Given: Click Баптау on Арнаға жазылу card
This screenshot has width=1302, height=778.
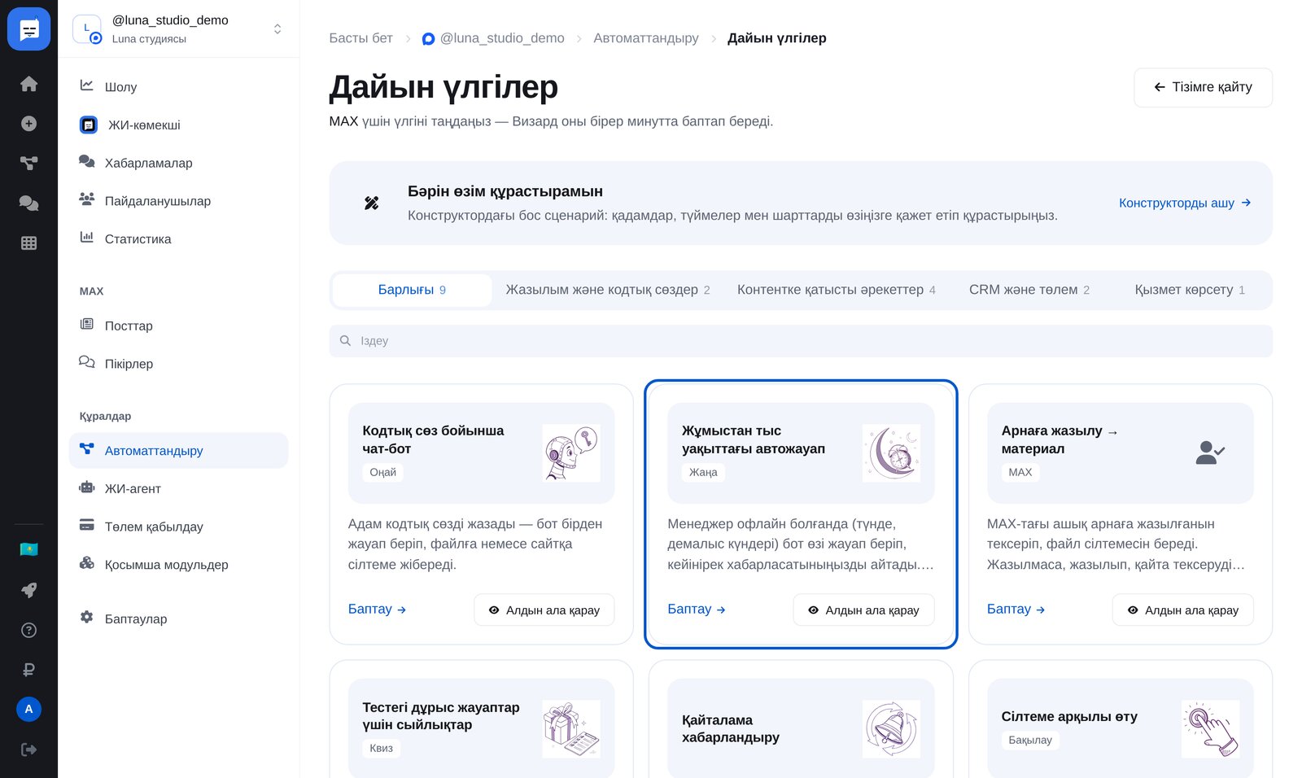Looking at the screenshot, I should coord(1016,609).
